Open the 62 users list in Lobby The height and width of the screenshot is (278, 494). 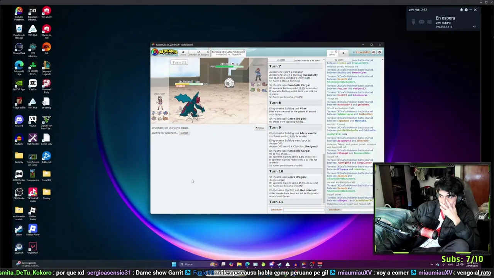point(339,60)
